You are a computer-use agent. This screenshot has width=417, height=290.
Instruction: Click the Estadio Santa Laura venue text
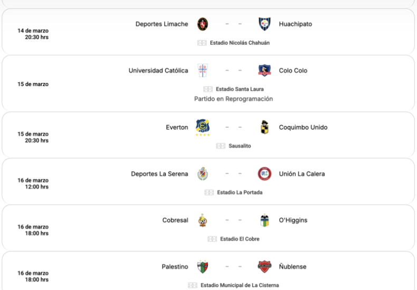(x=240, y=89)
